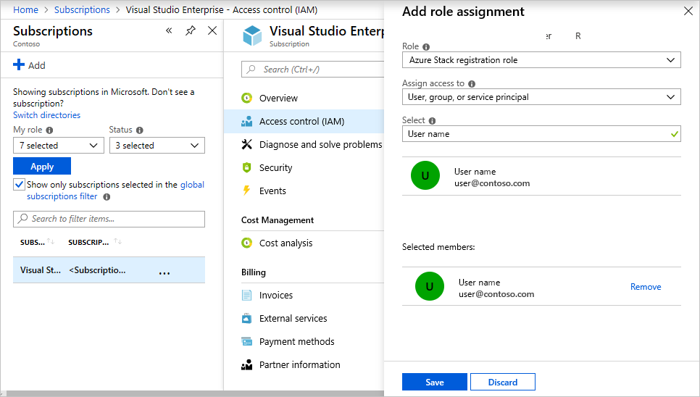
Task: Click the pin icon in Subscriptions header
Action: 191,30
